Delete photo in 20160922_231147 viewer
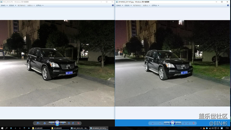The width and height of the screenshot is (231, 130). tap(194, 123)
